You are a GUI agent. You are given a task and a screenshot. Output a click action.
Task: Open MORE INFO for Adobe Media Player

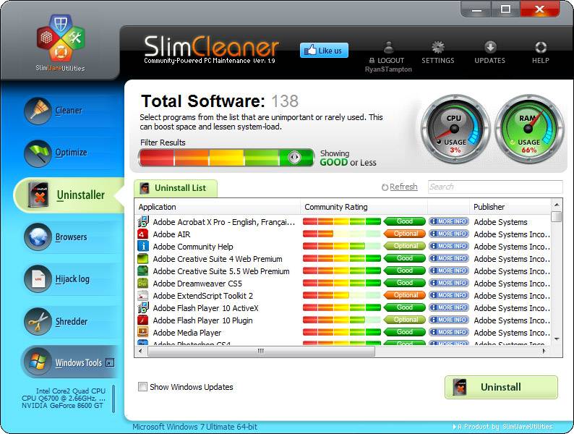tap(449, 332)
